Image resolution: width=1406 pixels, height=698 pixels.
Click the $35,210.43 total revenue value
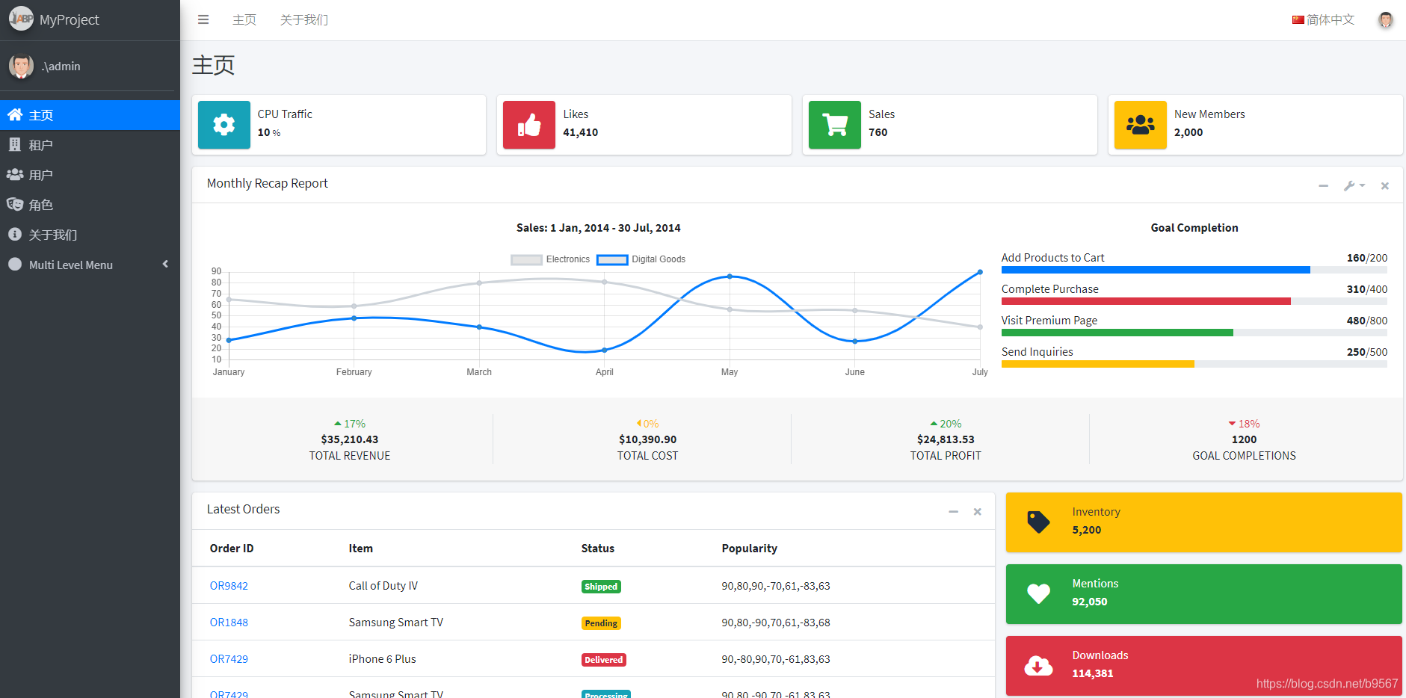tap(350, 439)
